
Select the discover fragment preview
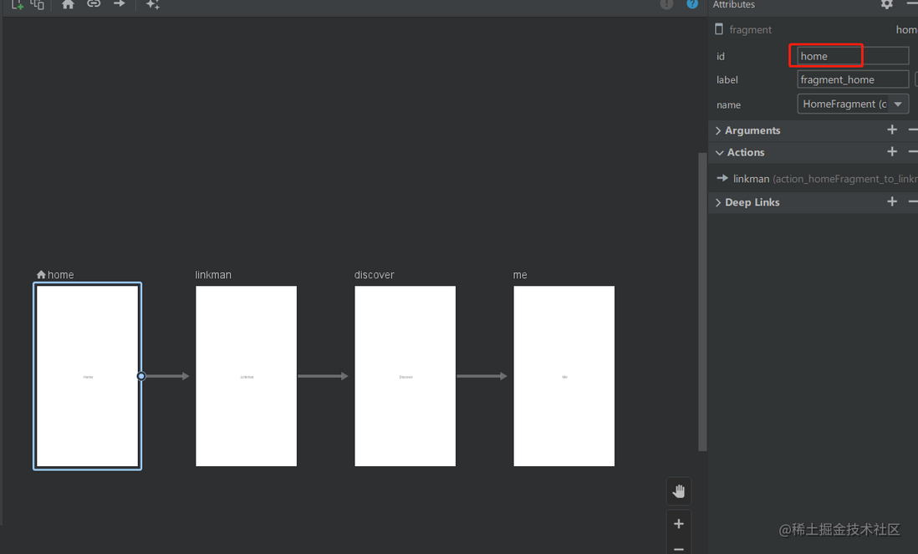[x=405, y=376]
